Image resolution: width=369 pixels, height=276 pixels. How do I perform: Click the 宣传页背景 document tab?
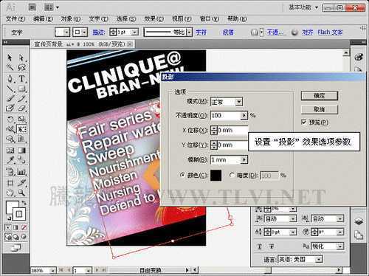83,44
